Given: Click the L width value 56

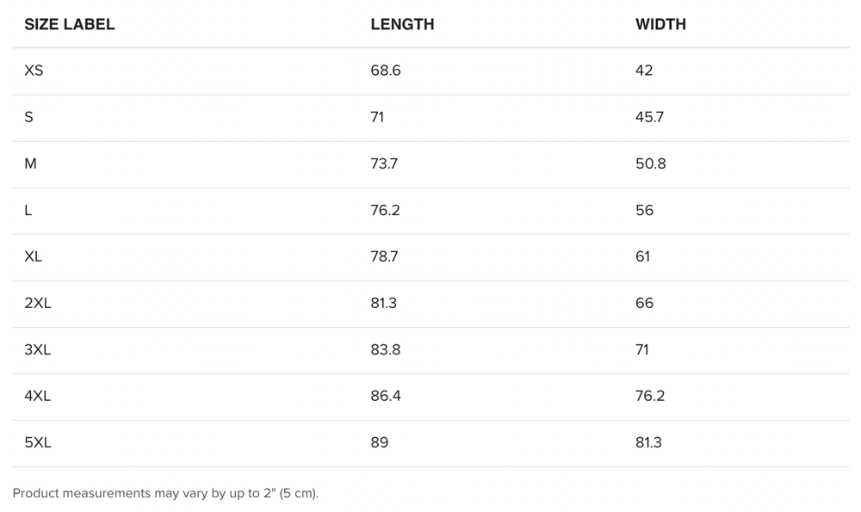Looking at the screenshot, I should point(644,210).
